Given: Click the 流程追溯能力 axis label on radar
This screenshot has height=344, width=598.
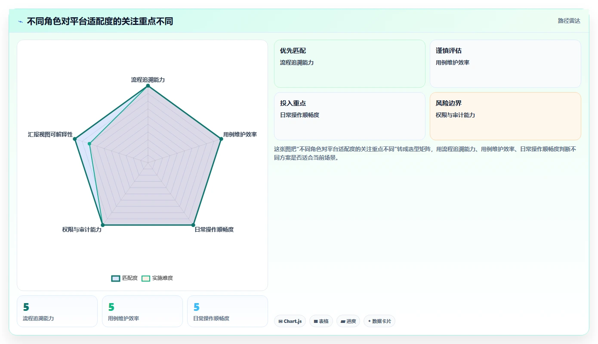Looking at the screenshot, I should pos(148,80).
